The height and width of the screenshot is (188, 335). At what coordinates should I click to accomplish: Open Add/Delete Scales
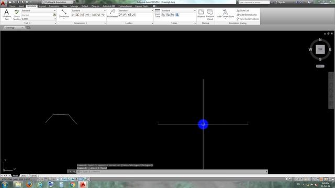click(x=247, y=15)
